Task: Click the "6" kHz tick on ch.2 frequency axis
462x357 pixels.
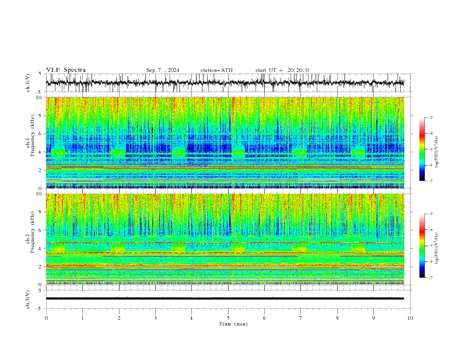Action: pyautogui.click(x=41, y=230)
